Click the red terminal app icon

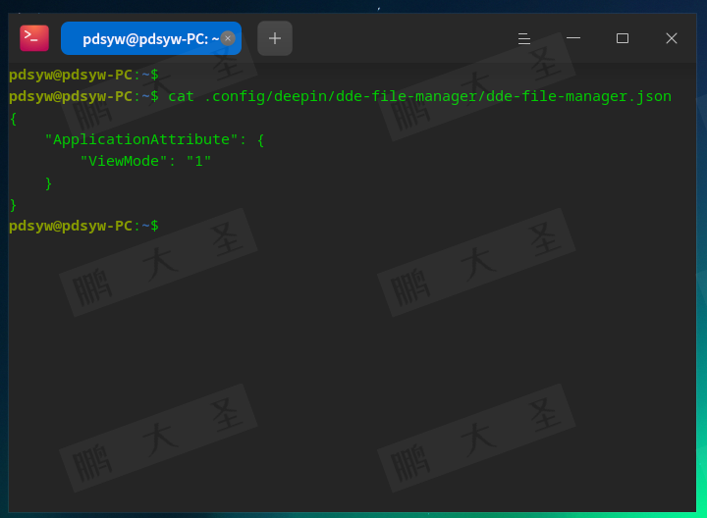pyautogui.click(x=34, y=38)
